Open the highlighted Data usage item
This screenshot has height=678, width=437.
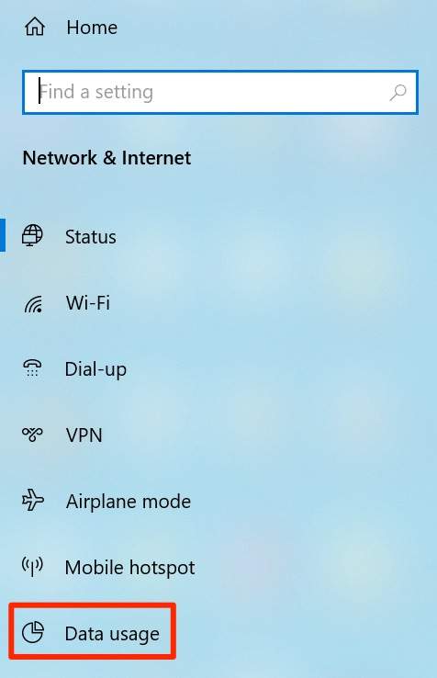(93, 631)
